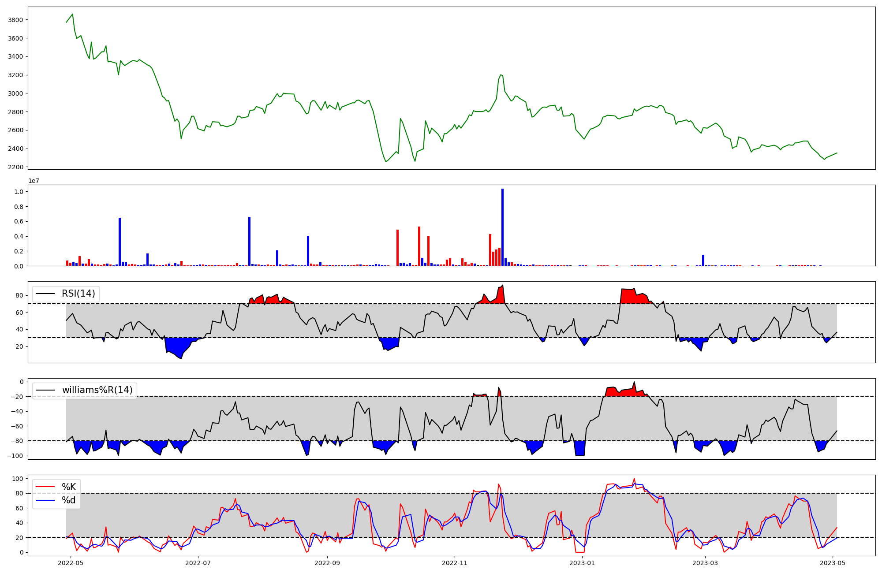This screenshot has width=882, height=573.
Task: Click the red %K legend line swatch
Action: (45, 487)
